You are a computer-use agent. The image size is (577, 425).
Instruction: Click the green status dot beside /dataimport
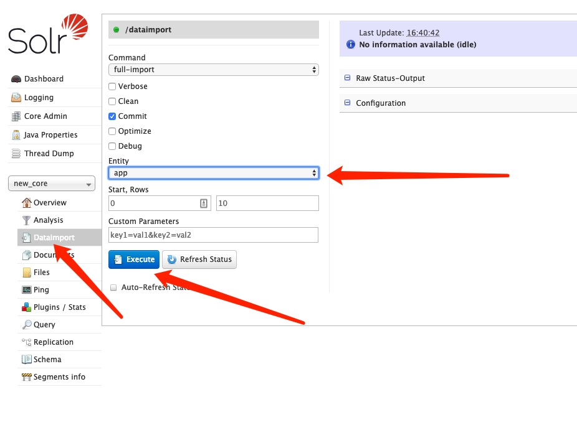point(117,30)
